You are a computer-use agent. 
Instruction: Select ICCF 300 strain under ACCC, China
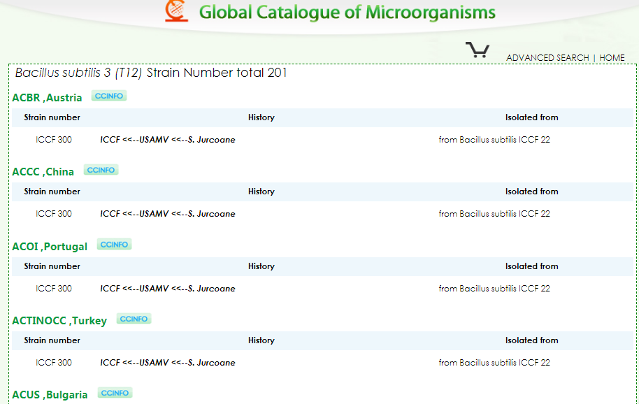coord(53,214)
